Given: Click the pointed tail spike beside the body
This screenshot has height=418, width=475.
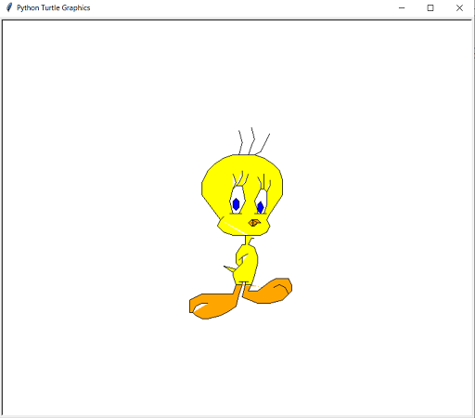Looking at the screenshot, I should [x=229, y=268].
